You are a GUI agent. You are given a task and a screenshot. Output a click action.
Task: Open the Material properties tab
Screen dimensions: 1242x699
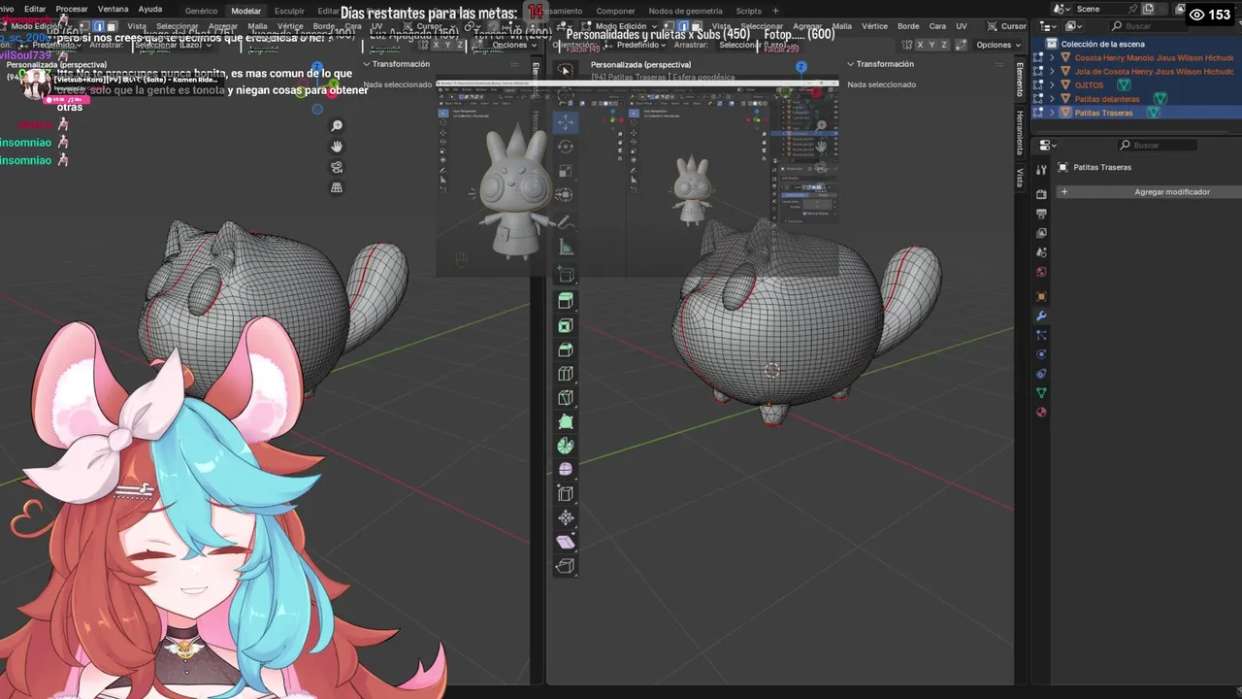[x=1041, y=412]
